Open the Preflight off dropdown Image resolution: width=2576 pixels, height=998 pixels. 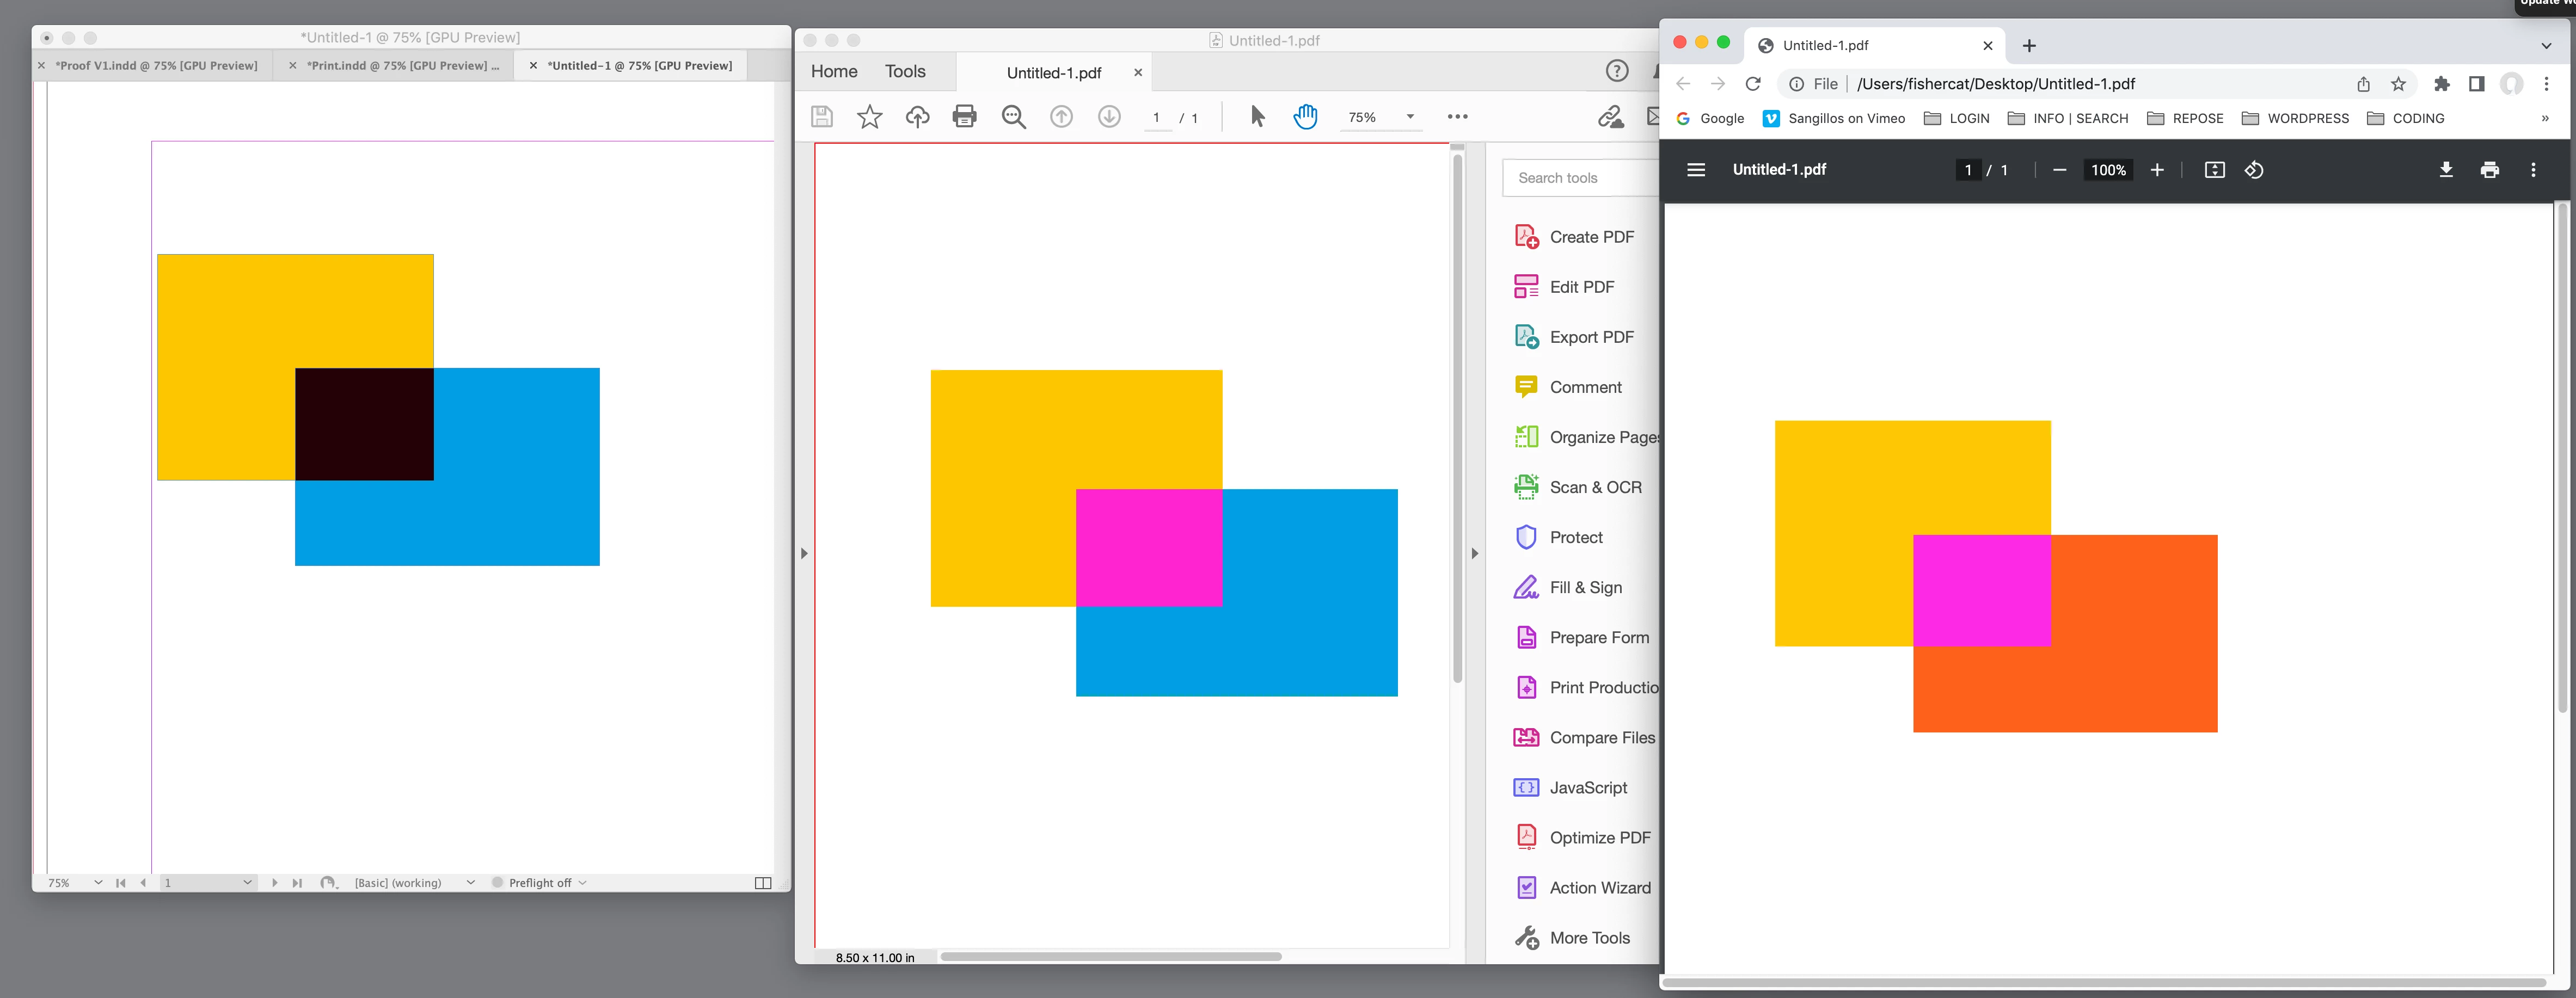click(x=582, y=883)
